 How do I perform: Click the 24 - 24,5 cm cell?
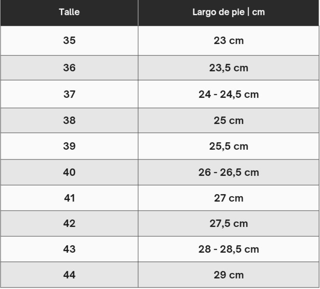pyautogui.click(x=229, y=94)
